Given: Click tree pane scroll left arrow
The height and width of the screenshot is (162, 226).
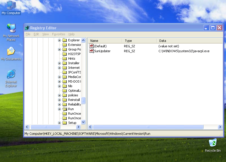Looking at the screenshot, I should tap(27, 127).
